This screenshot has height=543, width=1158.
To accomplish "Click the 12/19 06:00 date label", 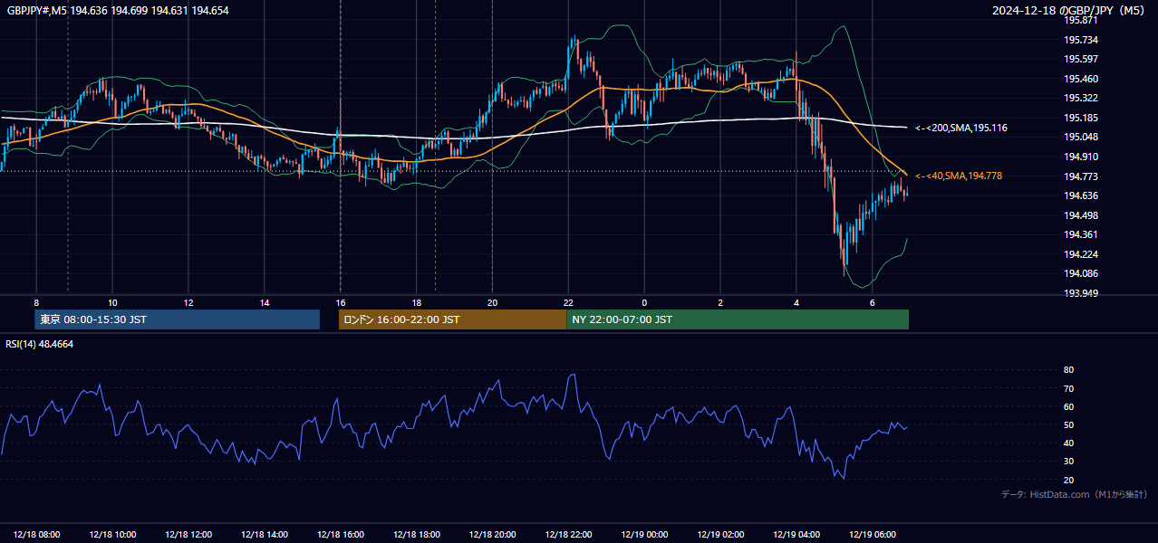I will 873,535.
